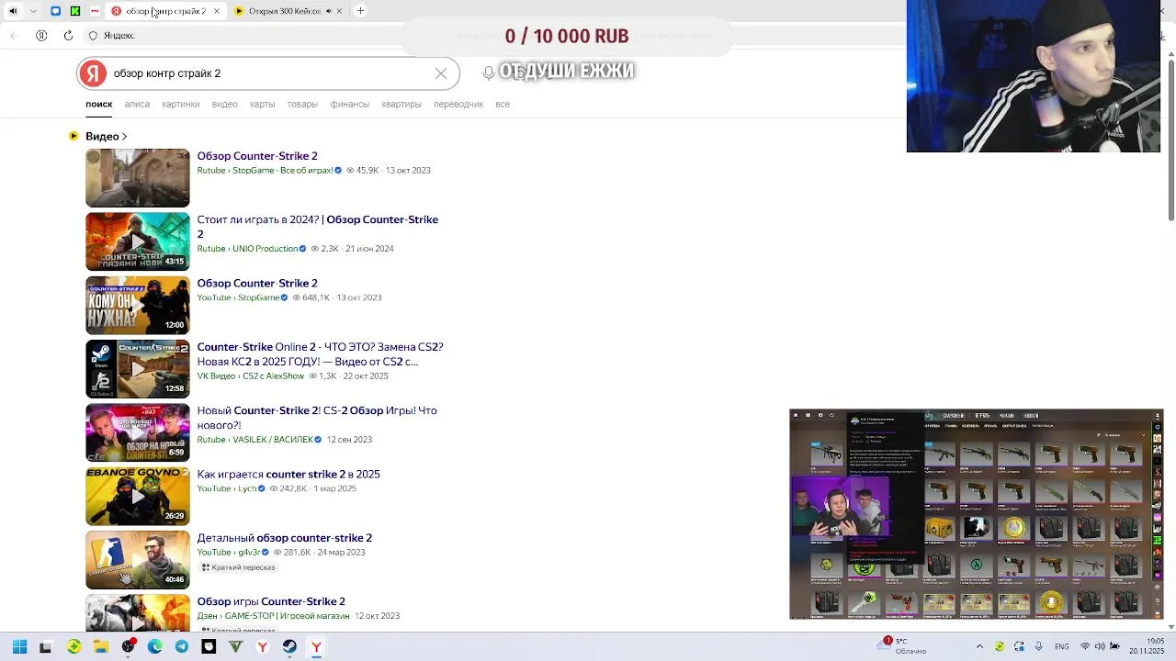Open the red pinned tab icon
The image size is (1176, 661).
pyautogui.click(x=95, y=11)
